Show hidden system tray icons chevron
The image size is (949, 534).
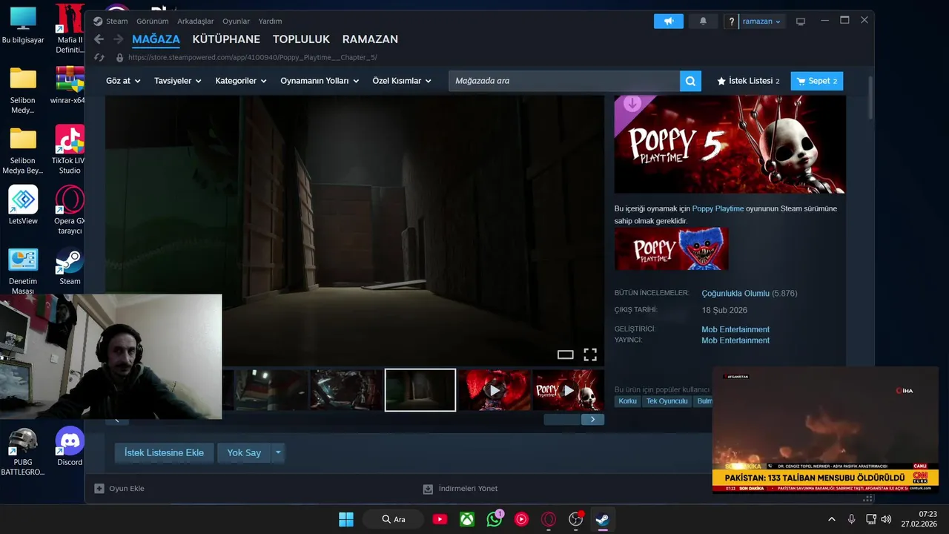[x=831, y=519]
